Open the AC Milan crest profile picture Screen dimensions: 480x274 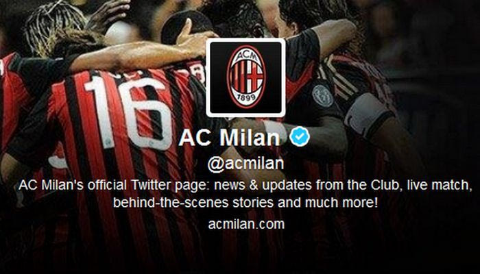245,77
